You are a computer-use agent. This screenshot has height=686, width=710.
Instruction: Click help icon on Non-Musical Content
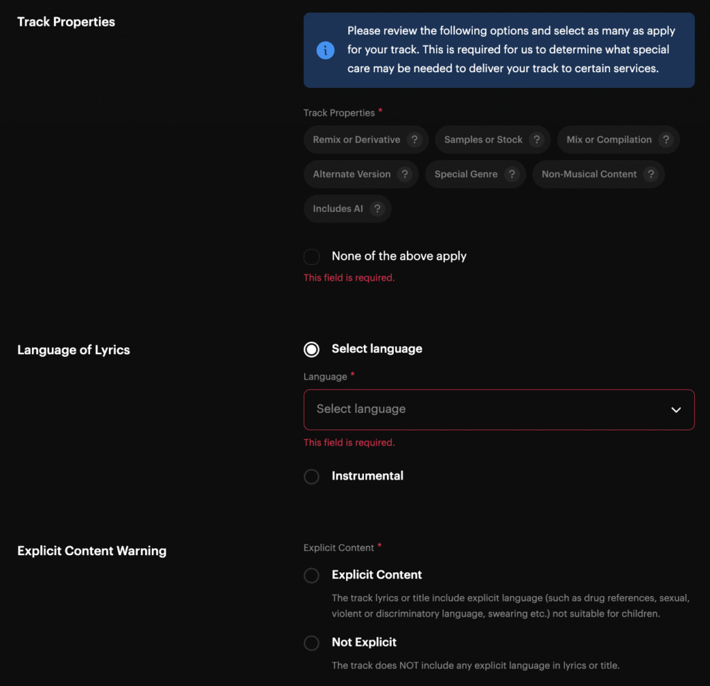pos(650,174)
